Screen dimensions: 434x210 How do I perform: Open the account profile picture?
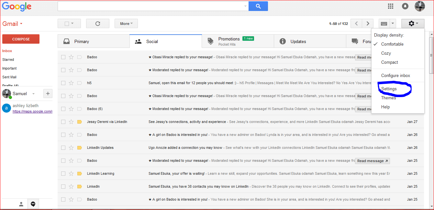[x=420, y=6]
